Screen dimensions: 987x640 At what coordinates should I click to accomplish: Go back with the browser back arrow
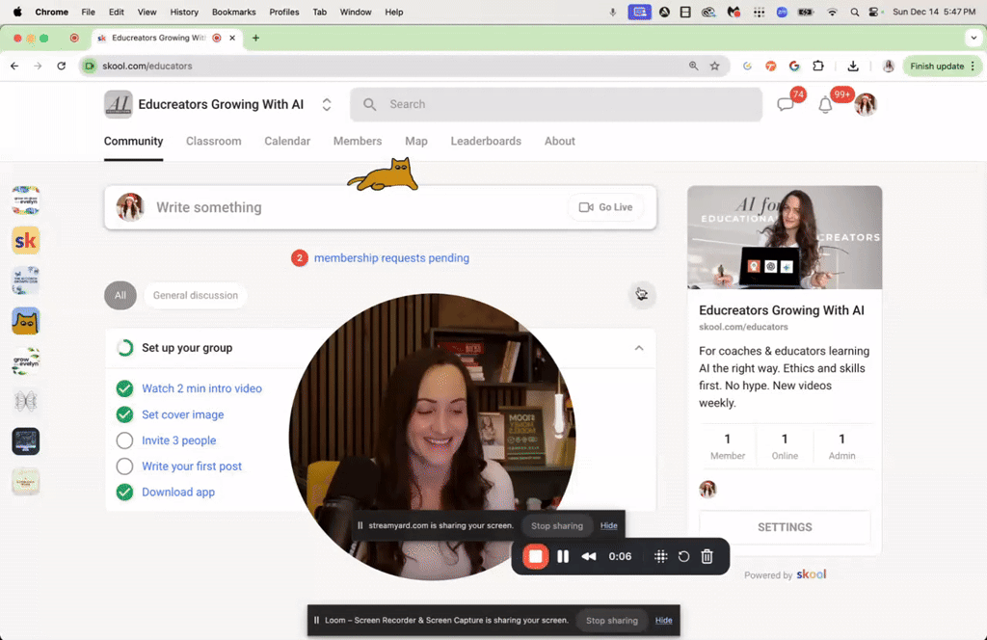click(14, 67)
